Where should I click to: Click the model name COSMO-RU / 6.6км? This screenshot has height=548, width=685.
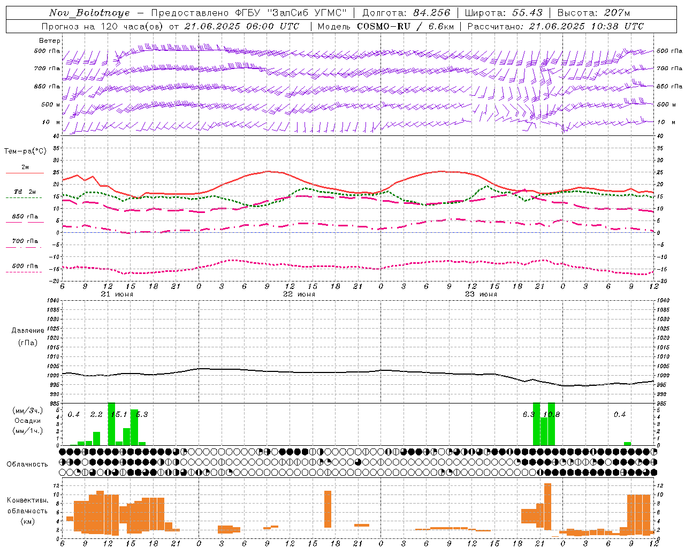click(405, 26)
